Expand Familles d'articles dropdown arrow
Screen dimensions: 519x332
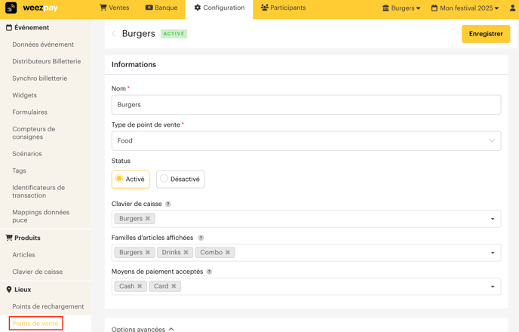(x=493, y=253)
